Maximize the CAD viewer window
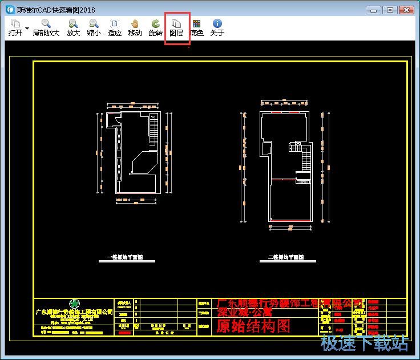Viewport: 420px width, 360px height. tap(390, 10)
